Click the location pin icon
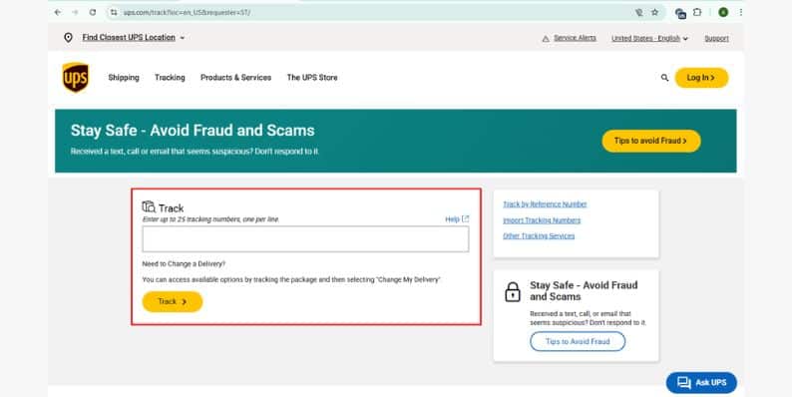This screenshot has width=792, height=397. tap(68, 37)
